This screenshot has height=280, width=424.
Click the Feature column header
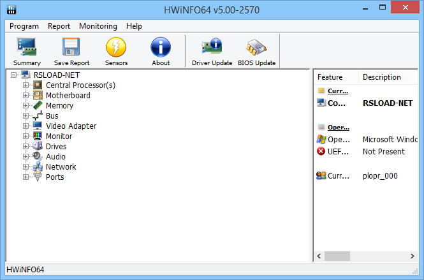[x=336, y=77]
